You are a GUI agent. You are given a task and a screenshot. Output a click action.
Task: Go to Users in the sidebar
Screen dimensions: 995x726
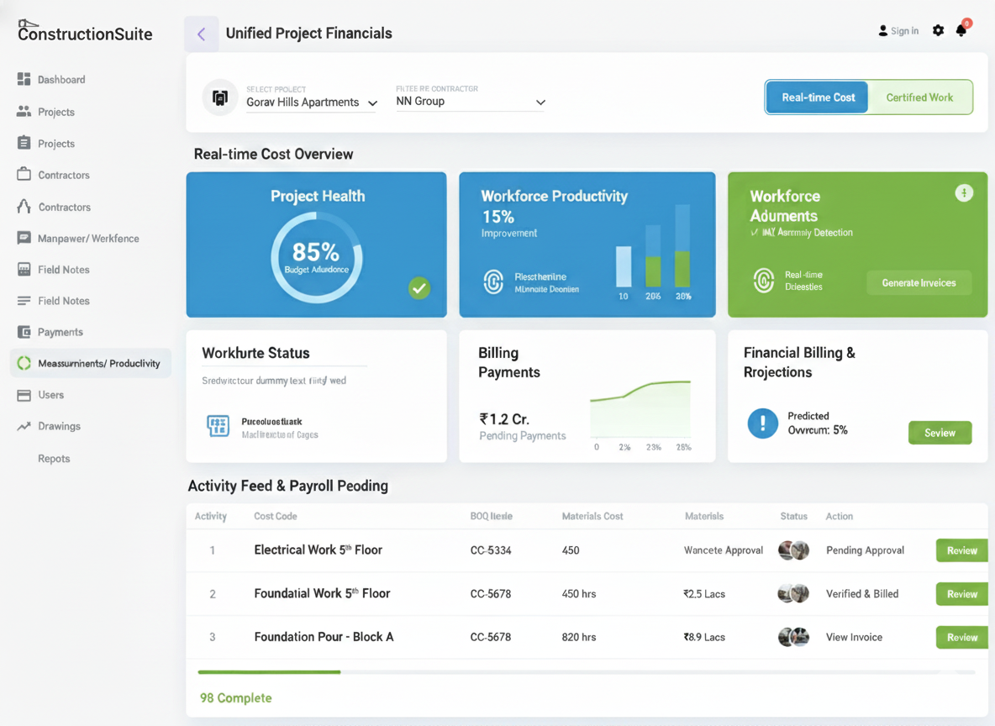click(50, 395)
